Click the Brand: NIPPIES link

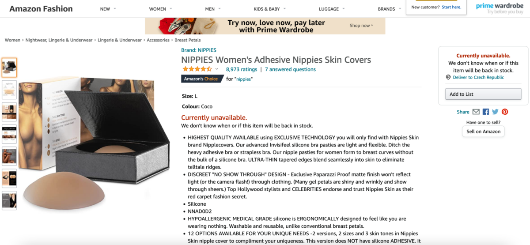click(x=199, y=50)
